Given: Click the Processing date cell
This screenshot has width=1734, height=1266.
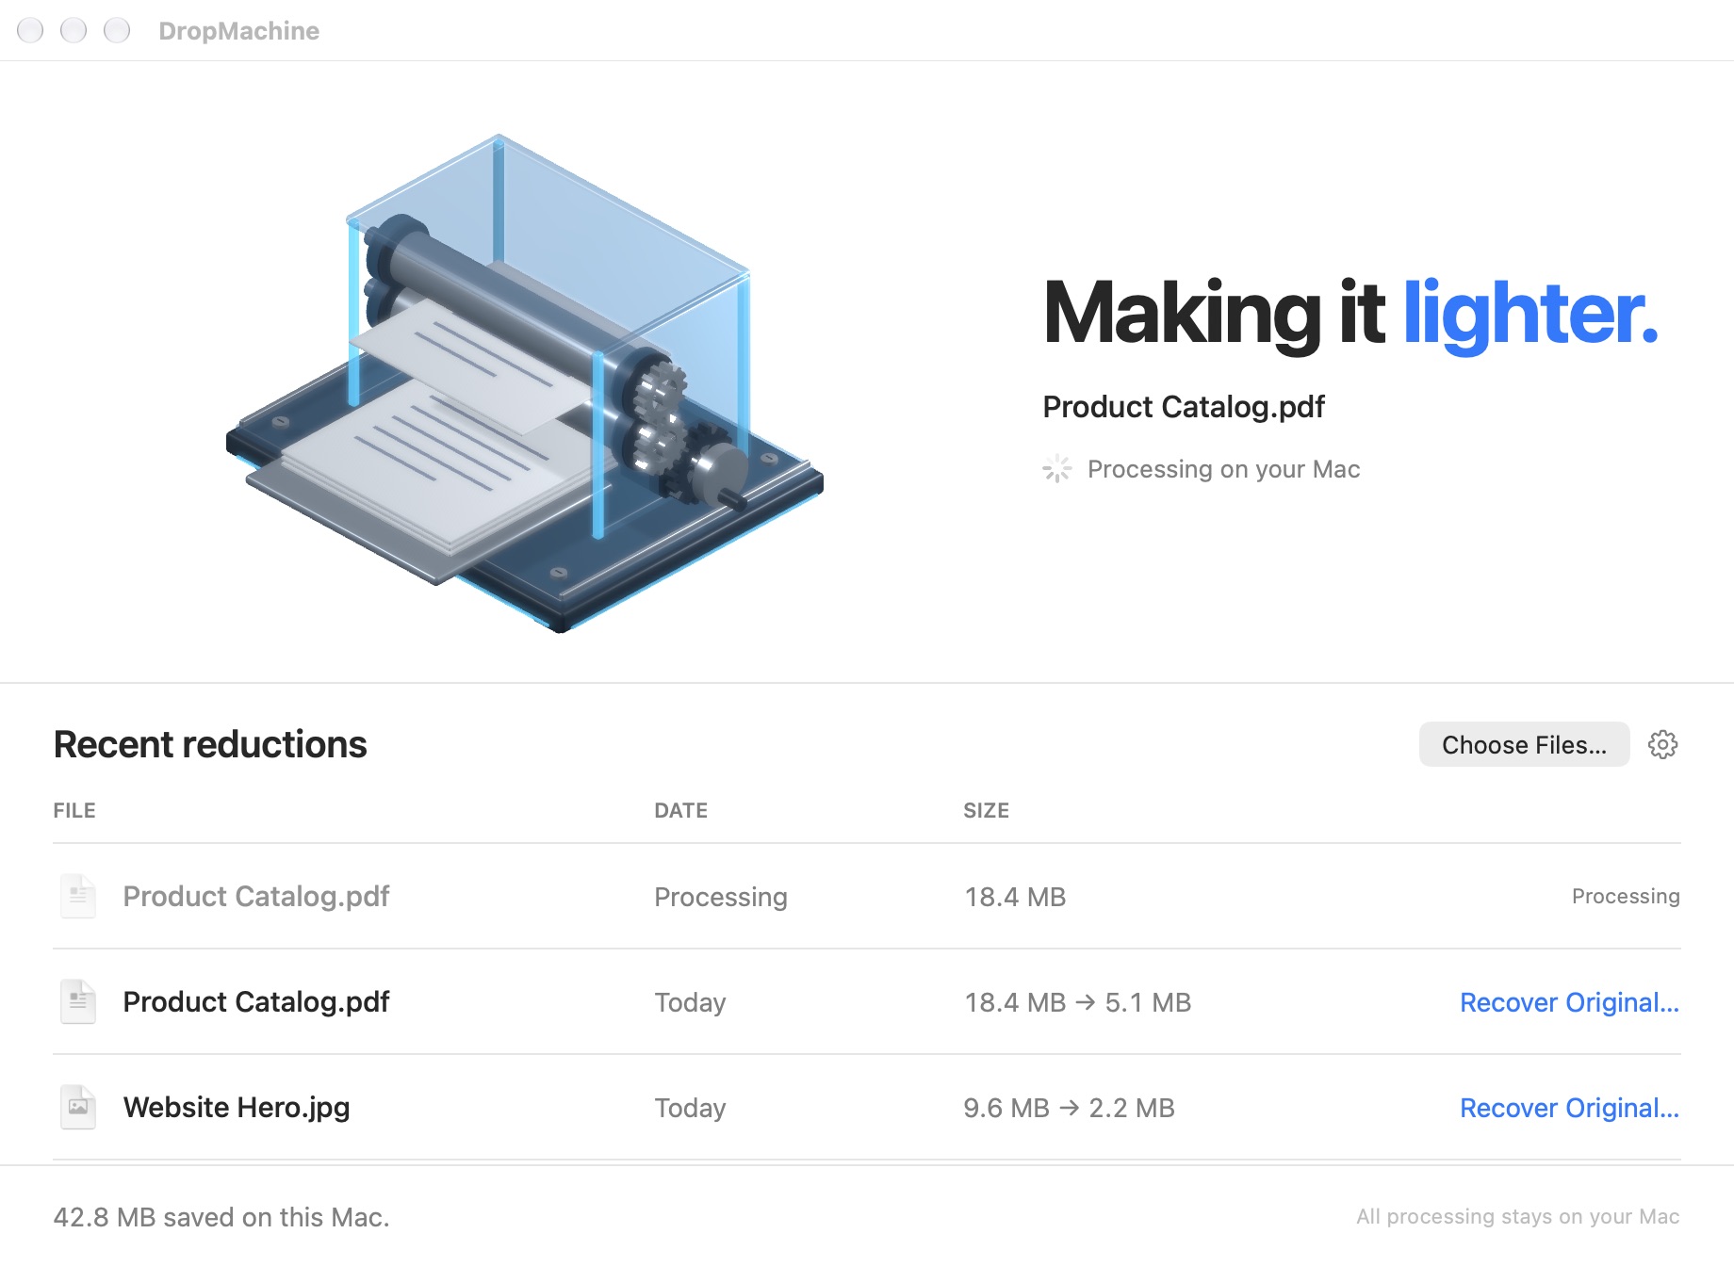Looking at the screenshot, I should coord(721,897).
